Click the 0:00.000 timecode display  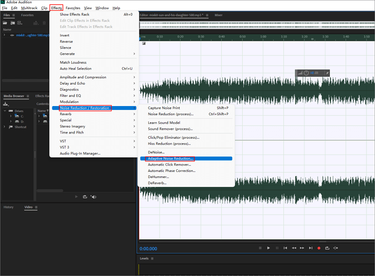tap(148, 249)
